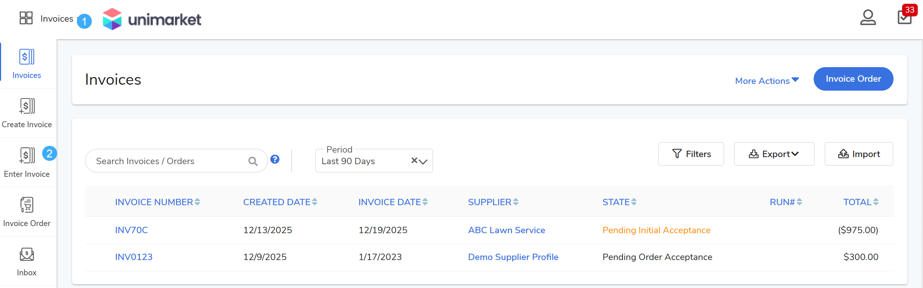Image resolution: width=923 pixels, height=288 pixels.
Task: Expand the More Actions dropdown
Action: [767, 81]
